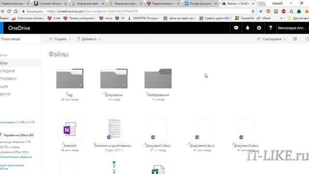
Task: Open the Изображения folder
Action: point(158,78)
